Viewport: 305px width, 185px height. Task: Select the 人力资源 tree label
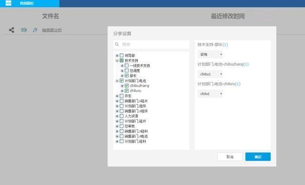click(x=132, y=116)
